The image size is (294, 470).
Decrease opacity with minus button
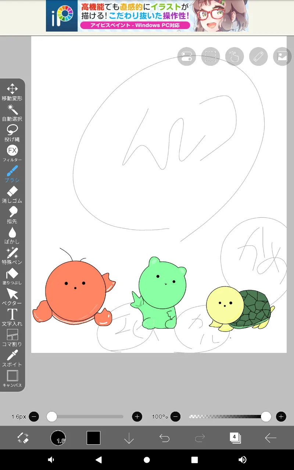(x=175, y=416)
